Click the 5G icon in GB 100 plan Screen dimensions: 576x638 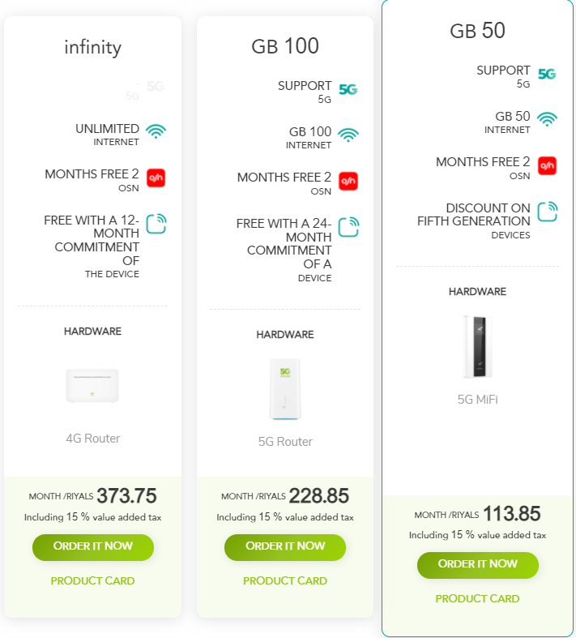(348, 89)
